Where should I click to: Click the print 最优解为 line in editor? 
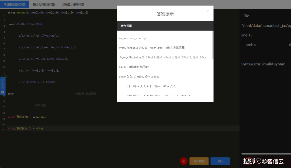(x=25, y=128)
